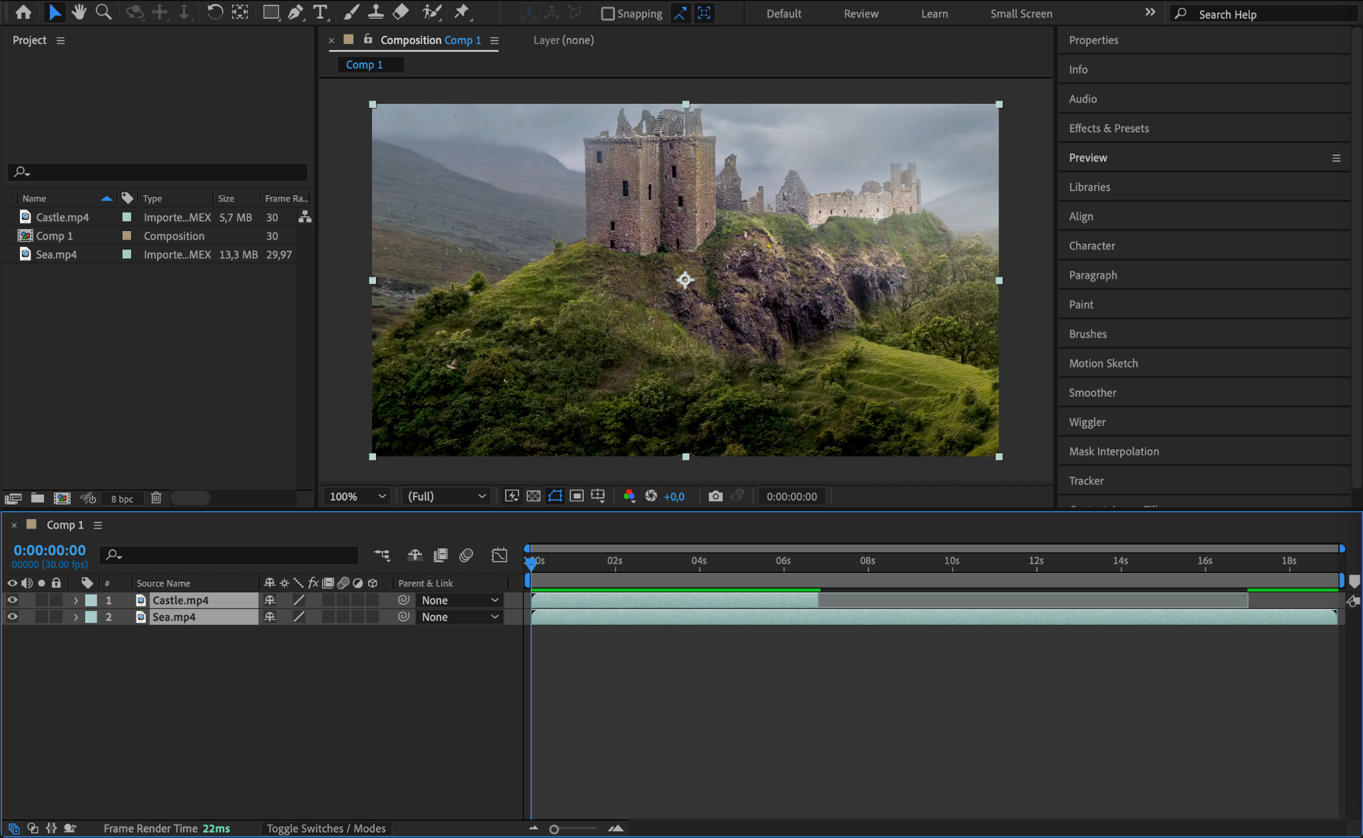Open the Graph Editor in timeline
The height and width of the screenshot is (838, 1363).
[499, 555]
